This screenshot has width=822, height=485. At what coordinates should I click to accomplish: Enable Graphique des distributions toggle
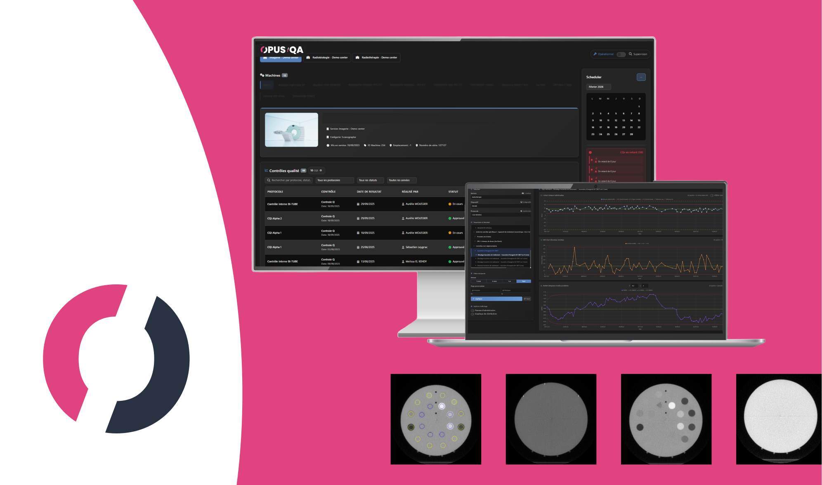472,314
